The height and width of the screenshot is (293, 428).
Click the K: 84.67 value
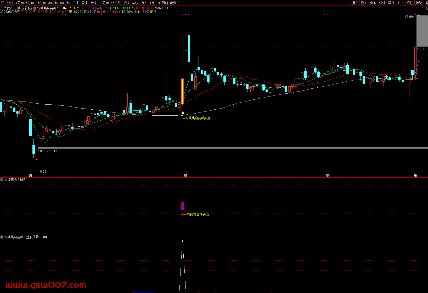click(x=65, y=8)
